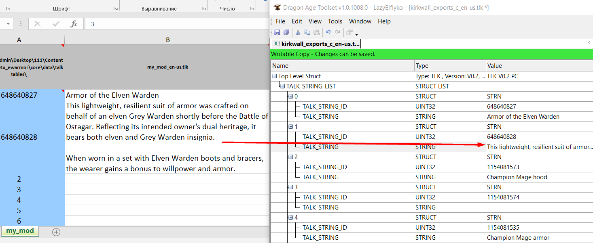
Task: Collapse struct 3 in the TLK tree
Action: click(290, 187)
